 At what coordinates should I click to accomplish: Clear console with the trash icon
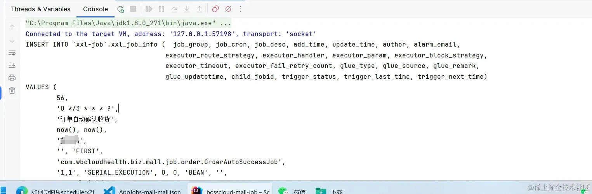pos(12,90)
